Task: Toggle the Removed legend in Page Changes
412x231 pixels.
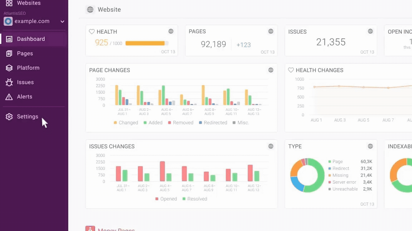Action: point(181,123)
